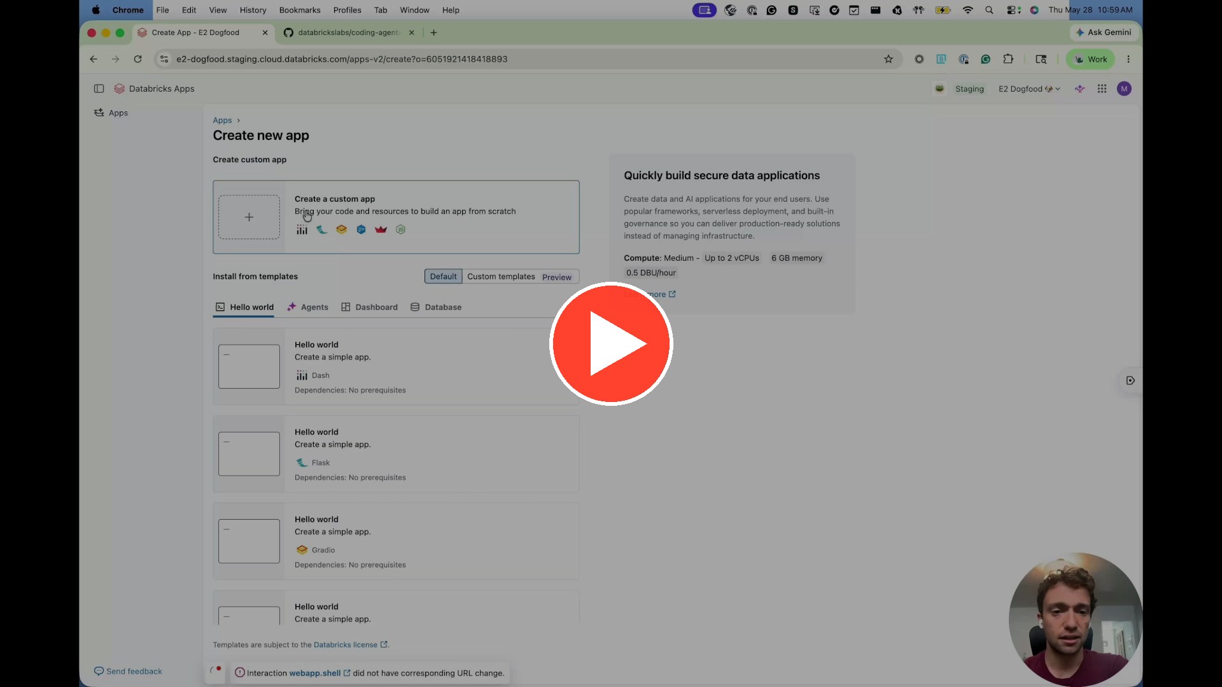
Task: Select the Hello world Flask template
Action: click(396, 454)
